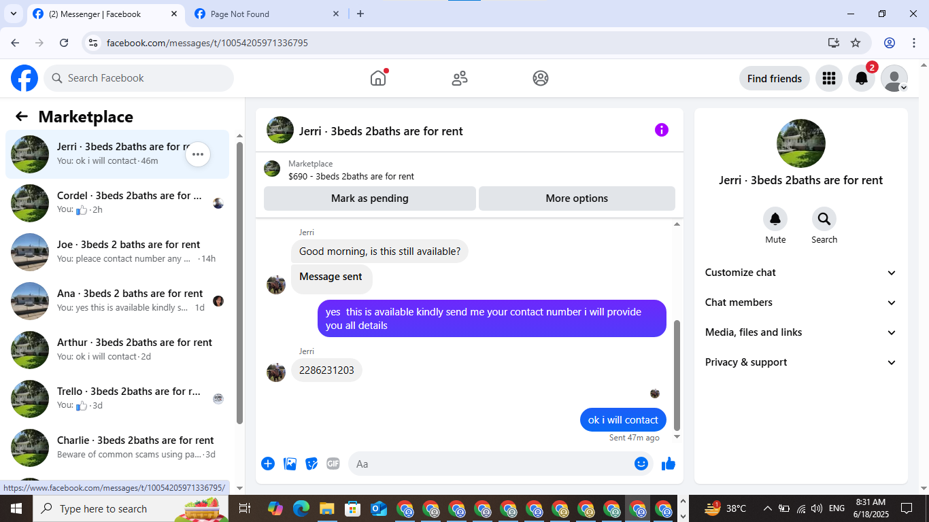929x522 pixels.
Task: Click the conversation list scrollbar
Action: click(x=239, y=282)
